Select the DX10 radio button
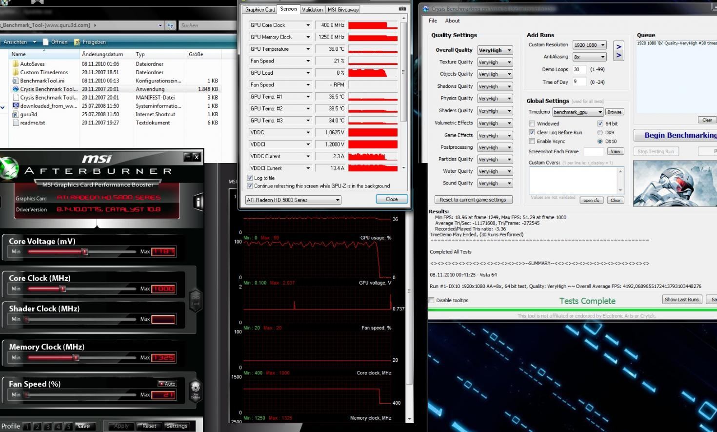Viewport: 717px width, 432px height. pos(600,141)
